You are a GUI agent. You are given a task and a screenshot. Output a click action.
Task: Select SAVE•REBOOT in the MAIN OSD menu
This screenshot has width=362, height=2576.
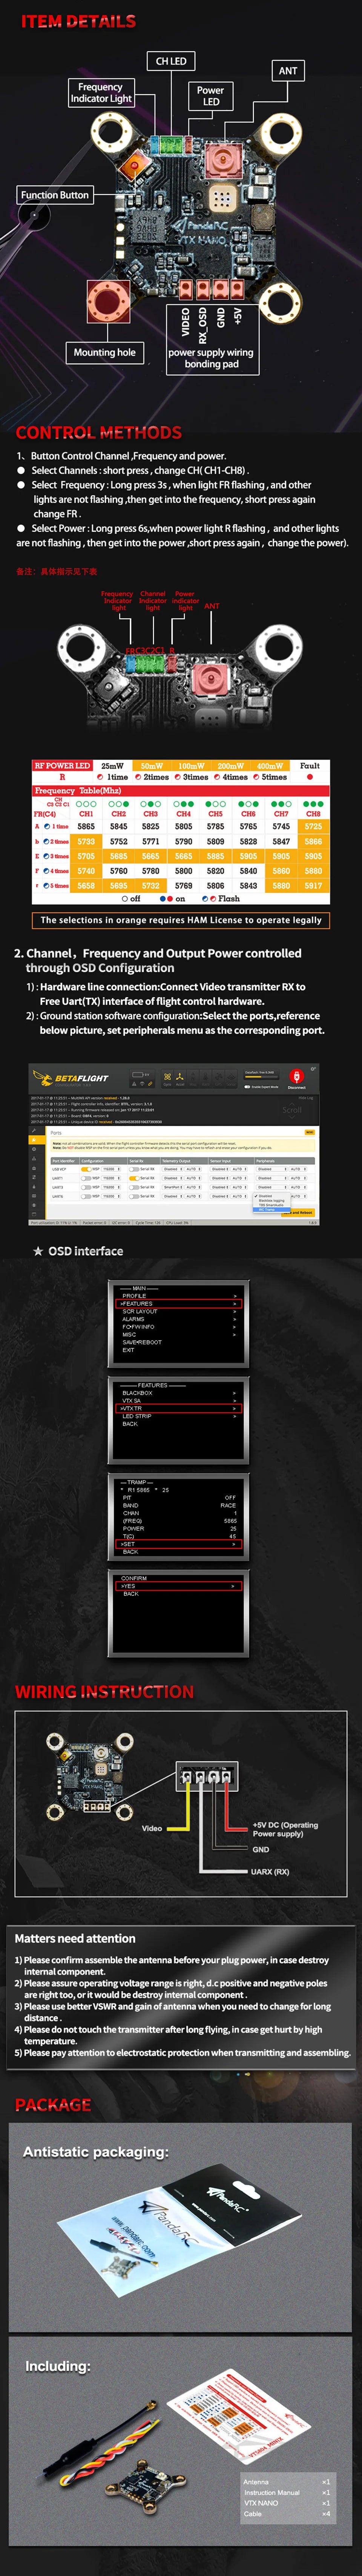[x=141, y=1342]
